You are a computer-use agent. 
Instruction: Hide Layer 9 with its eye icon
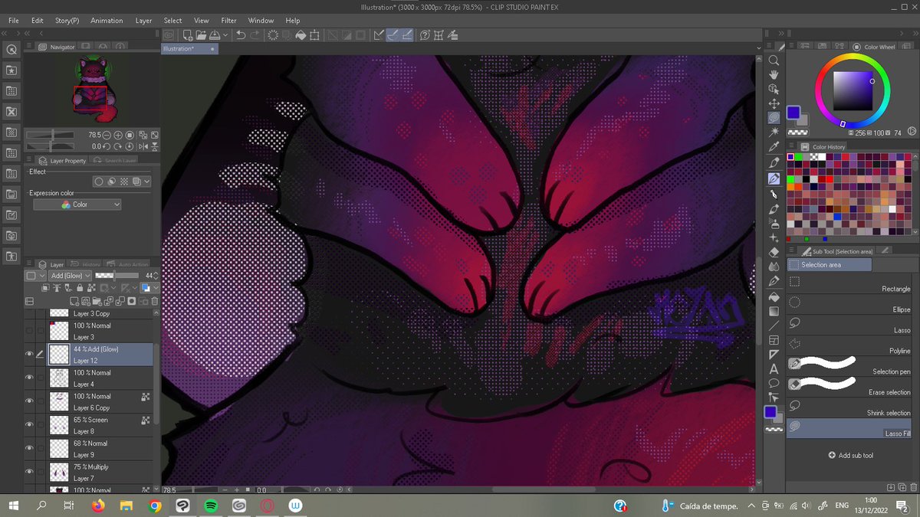[x=29, y=448]
